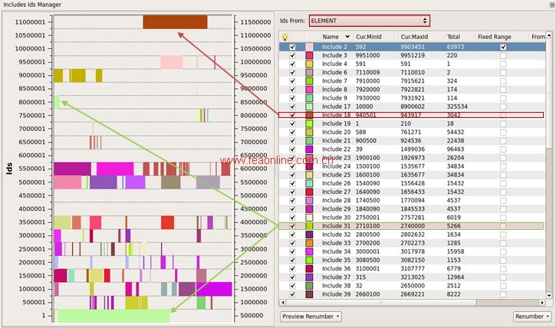This screenshot has width=556, height=328.
Task: Click the horizontal scrollbar's right arrow
Action: [541, 302]
